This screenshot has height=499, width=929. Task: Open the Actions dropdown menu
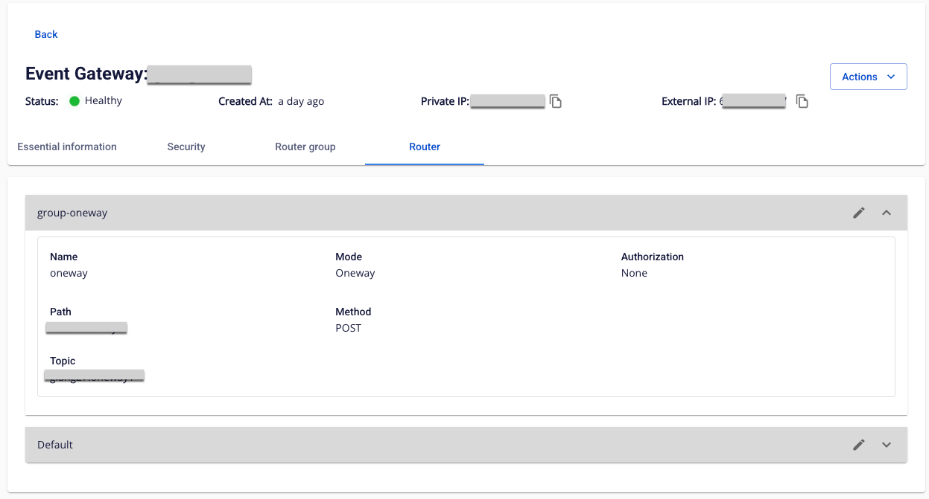[868, 77]
